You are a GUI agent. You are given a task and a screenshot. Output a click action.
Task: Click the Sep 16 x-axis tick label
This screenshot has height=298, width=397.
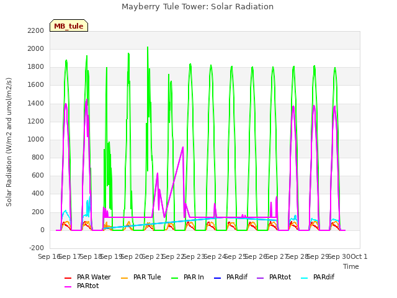point(48,256)
